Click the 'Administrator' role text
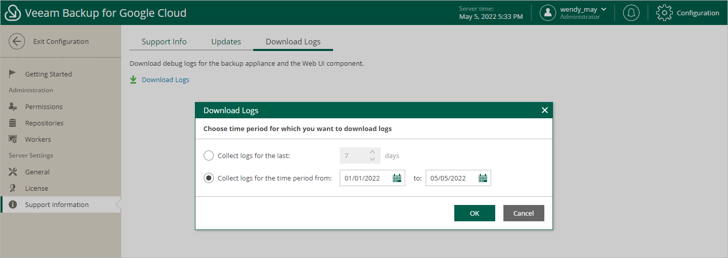Image resolution: width=728 pixels, height=258 pixels. tap(580, 17)
